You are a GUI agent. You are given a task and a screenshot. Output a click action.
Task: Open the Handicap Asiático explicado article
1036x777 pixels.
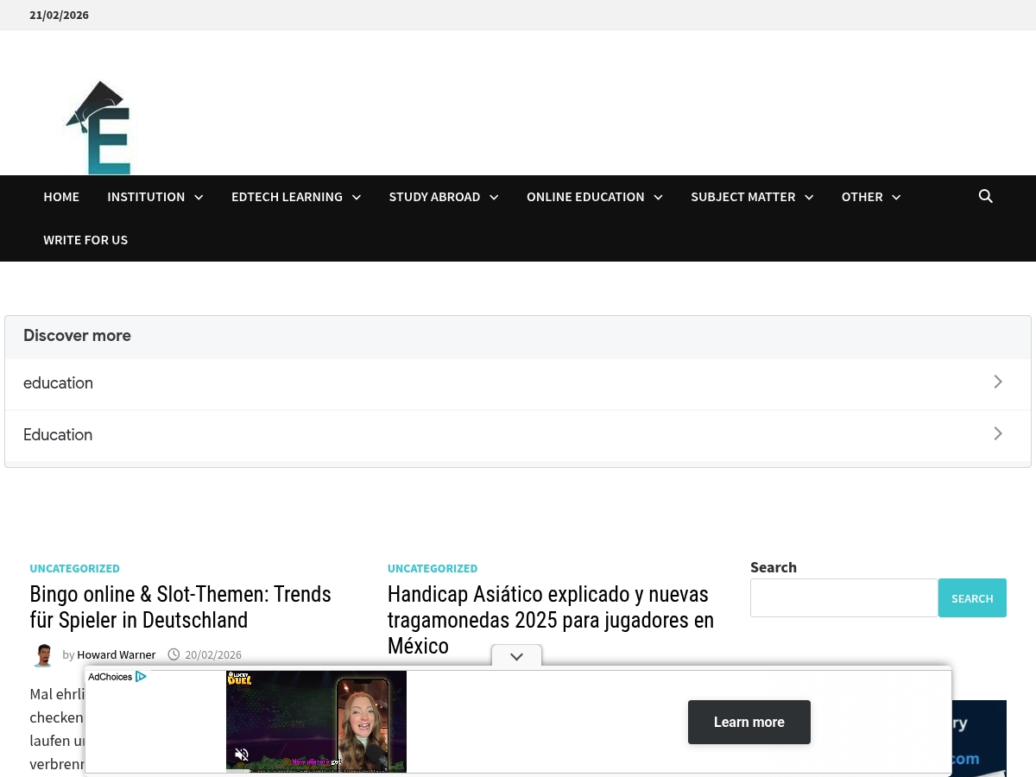pyautogui.click(x=551, y=620)
